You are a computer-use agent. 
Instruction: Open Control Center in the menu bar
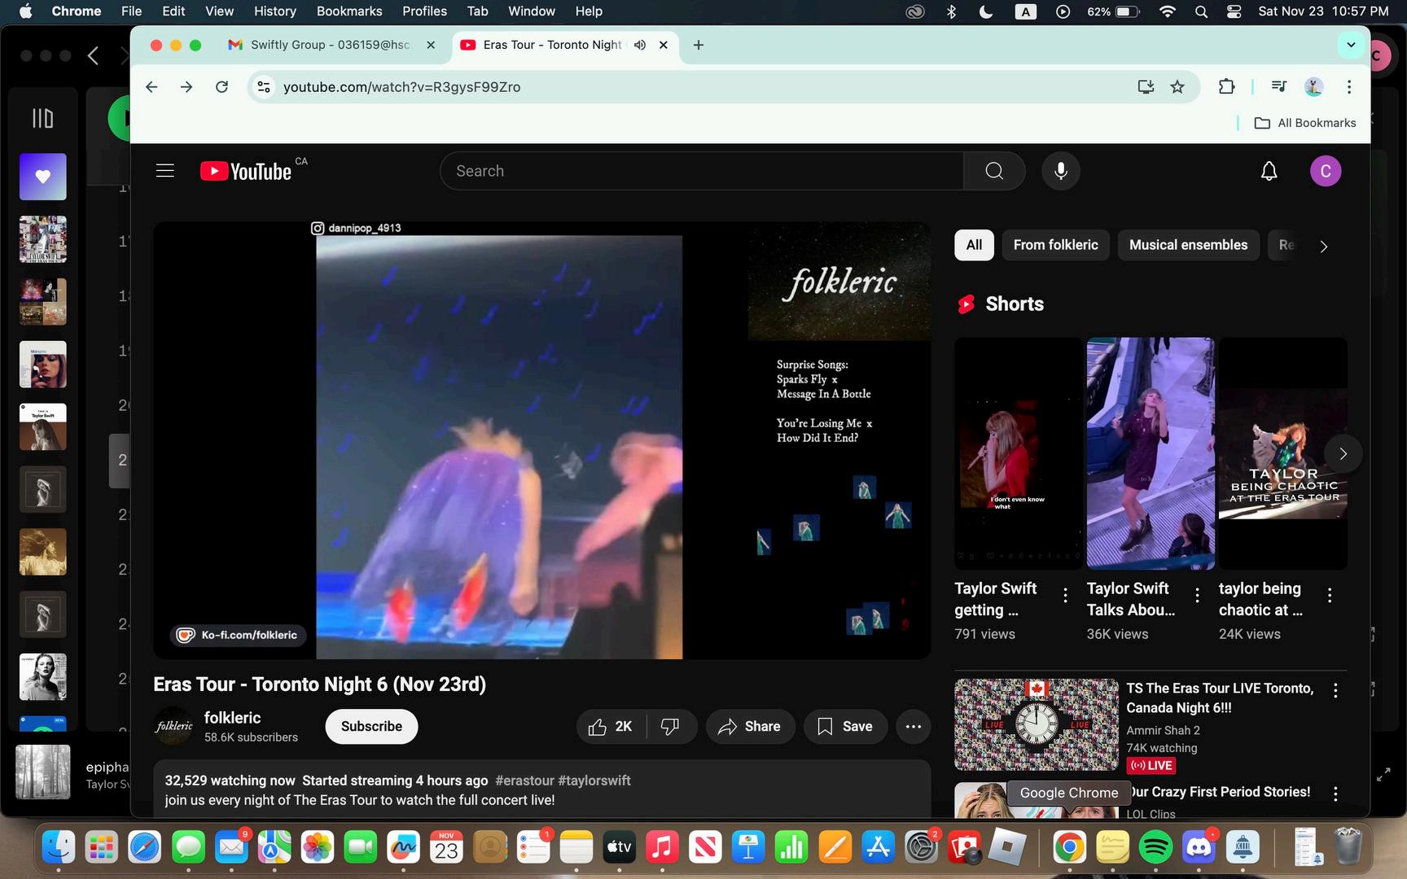1234,11
